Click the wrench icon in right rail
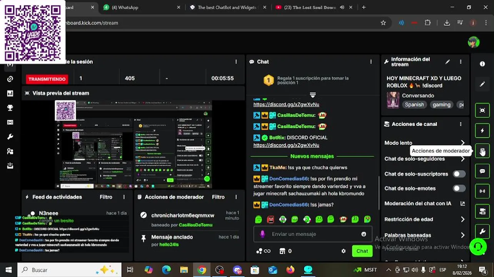The height and width of the screenshot is (277, 494). pos(482,231)
